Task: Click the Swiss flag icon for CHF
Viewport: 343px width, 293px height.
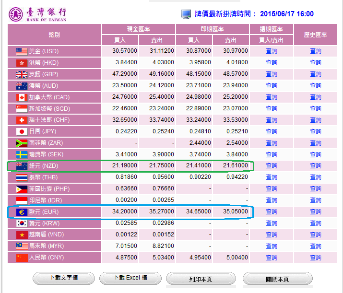Action: (22, 120)
